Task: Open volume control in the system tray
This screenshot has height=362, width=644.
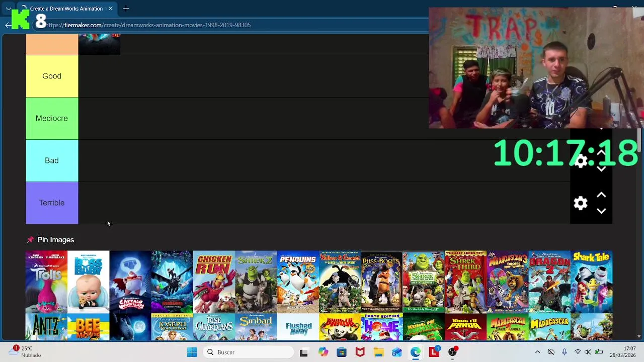Action: pyautogui.click(x=588, y=352)
